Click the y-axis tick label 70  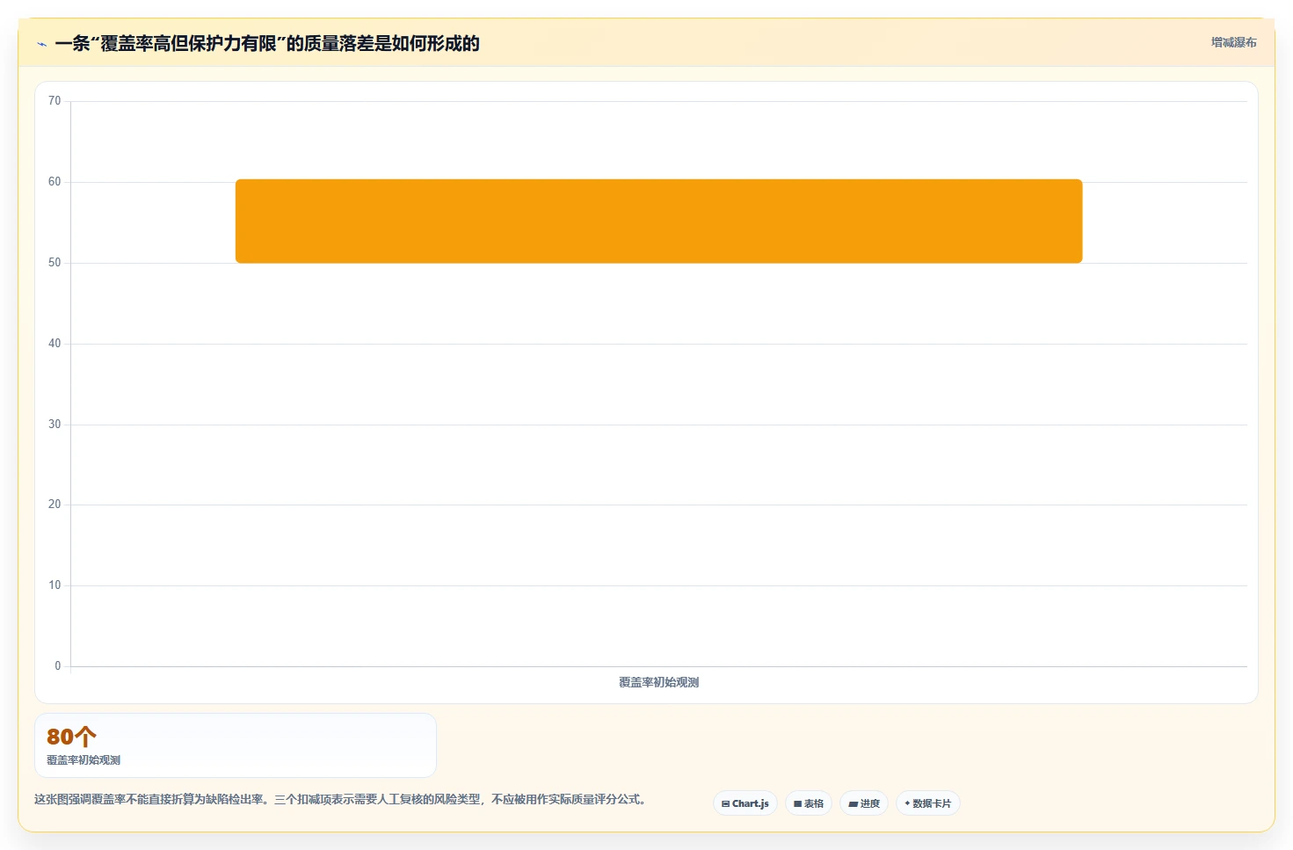pyautogui.click(x=54, y=101)
